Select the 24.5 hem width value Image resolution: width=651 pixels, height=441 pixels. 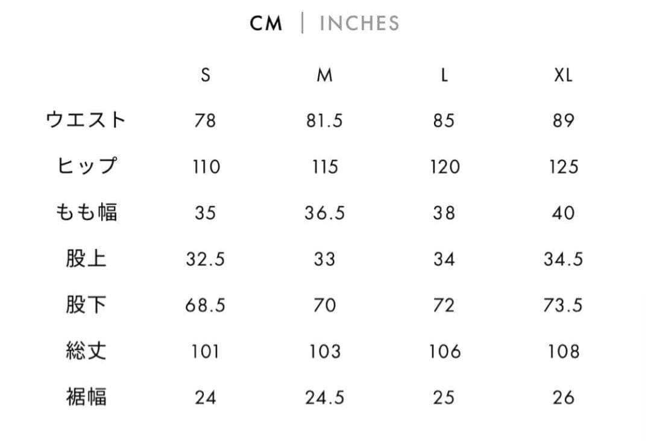[324, 398]
